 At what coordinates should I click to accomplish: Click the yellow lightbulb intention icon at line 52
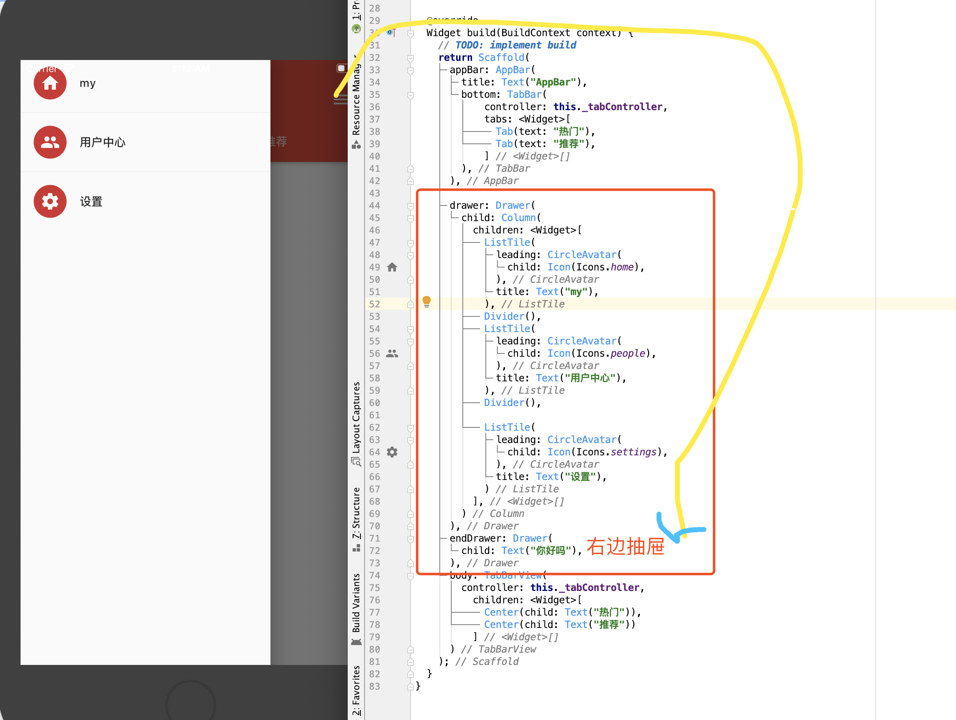[426, 301]
